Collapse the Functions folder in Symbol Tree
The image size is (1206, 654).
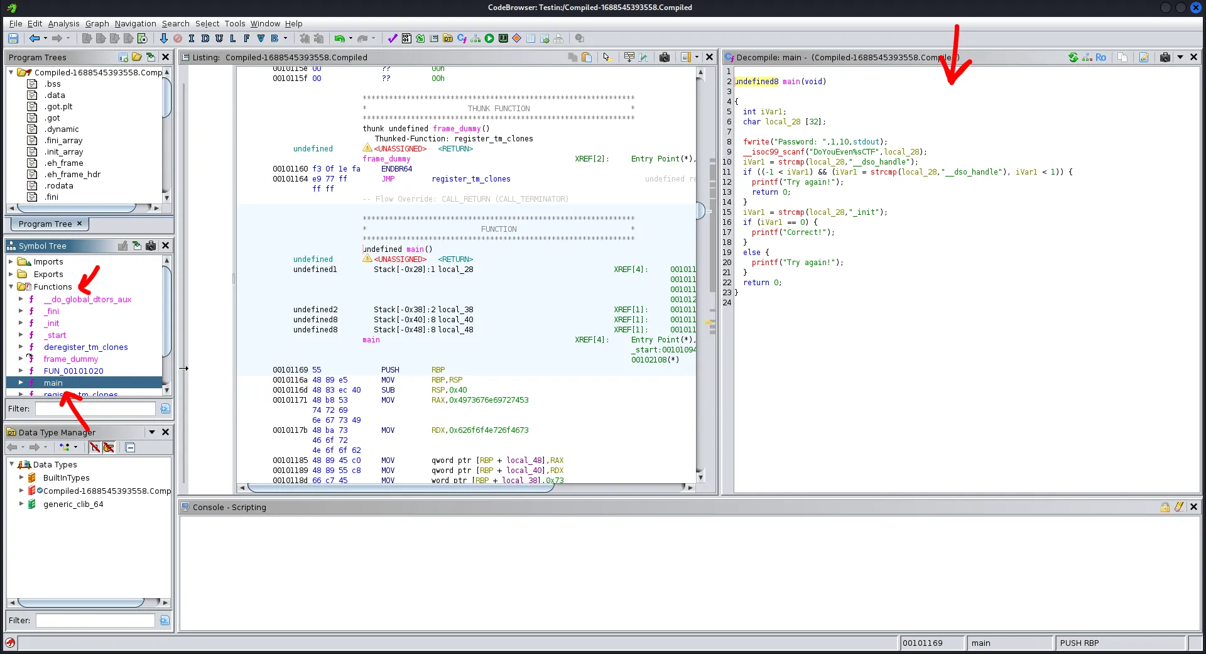(11, 286)
